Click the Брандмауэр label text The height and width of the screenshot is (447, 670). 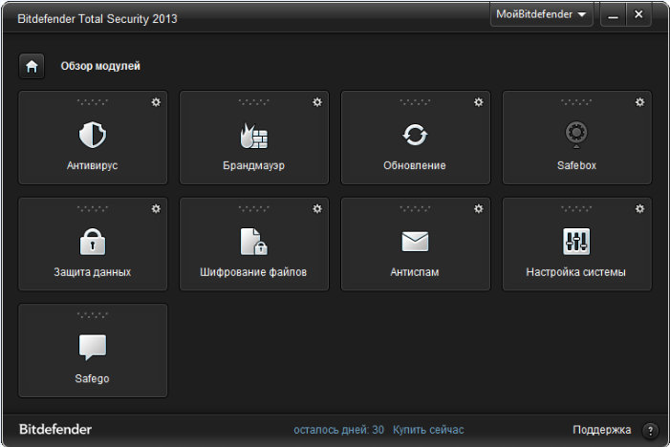[254, 165]
